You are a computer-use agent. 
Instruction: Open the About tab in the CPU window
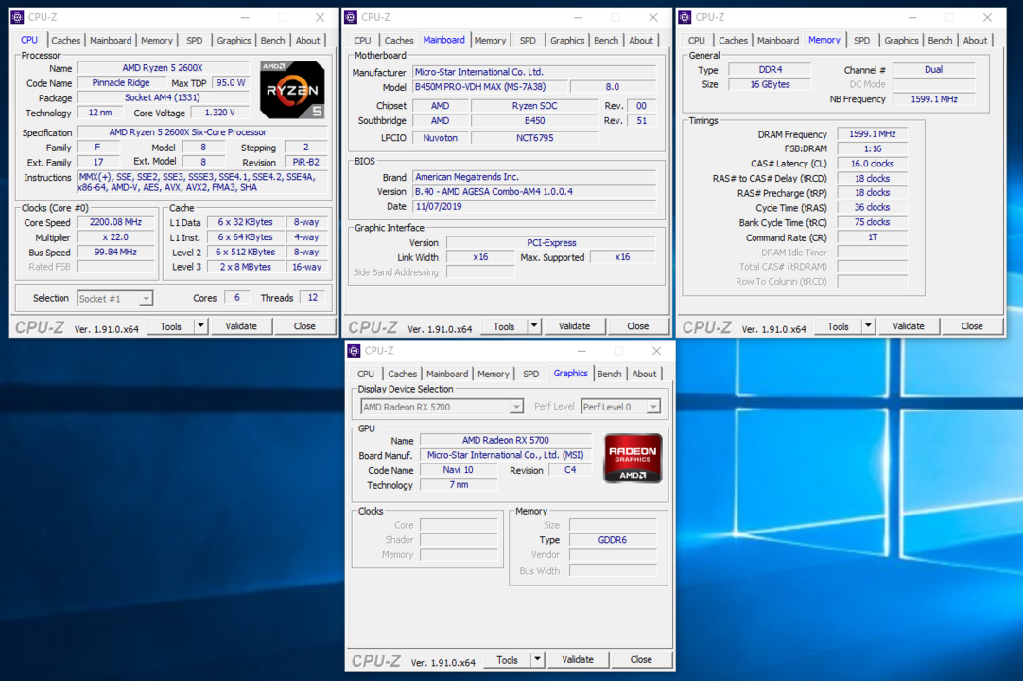point(308,41)
